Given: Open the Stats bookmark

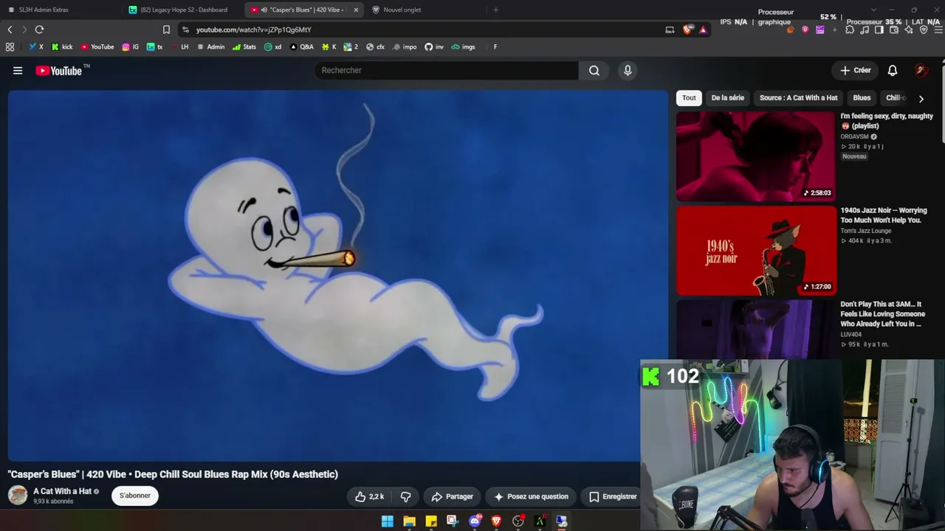Looking at the screenshot, I should coord(244,46).
